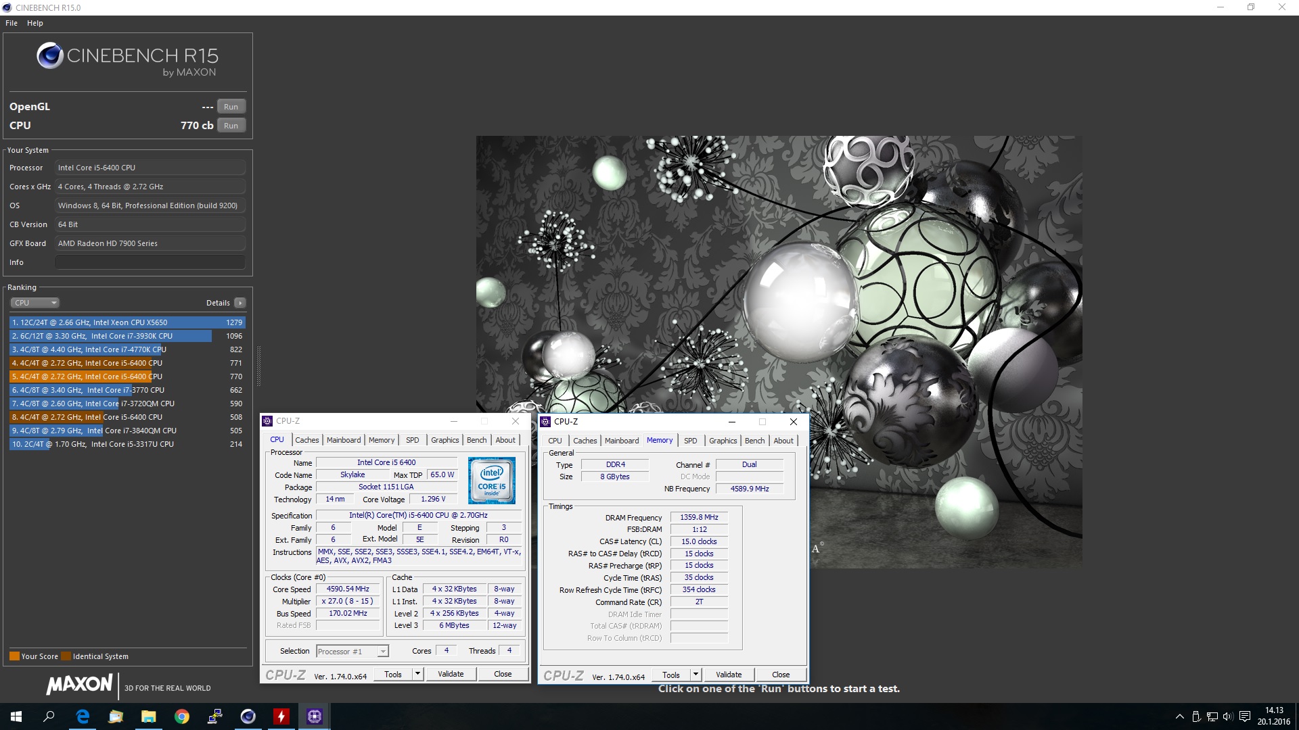Open Bench tab in left CPU-Z window
The image size is (1299, 730).
[x=477, y=440]
